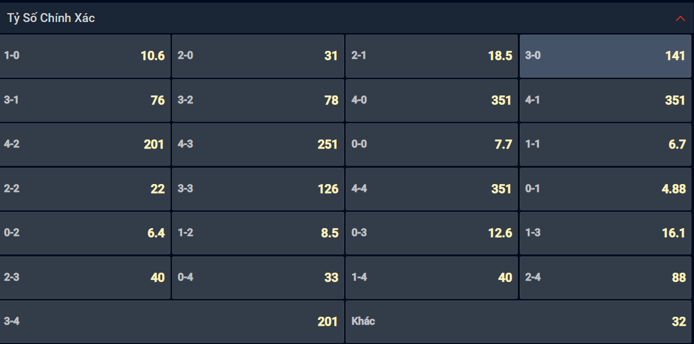Pick the Khác option at 32

(519, 322)
